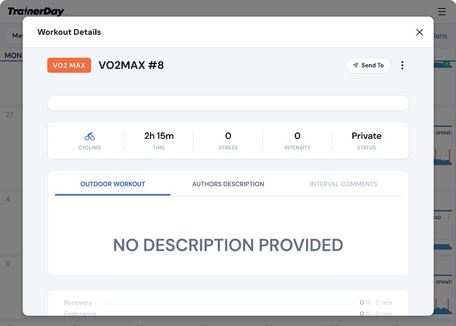
Task: Open the three-dot workout options menu
Action: 402,65
